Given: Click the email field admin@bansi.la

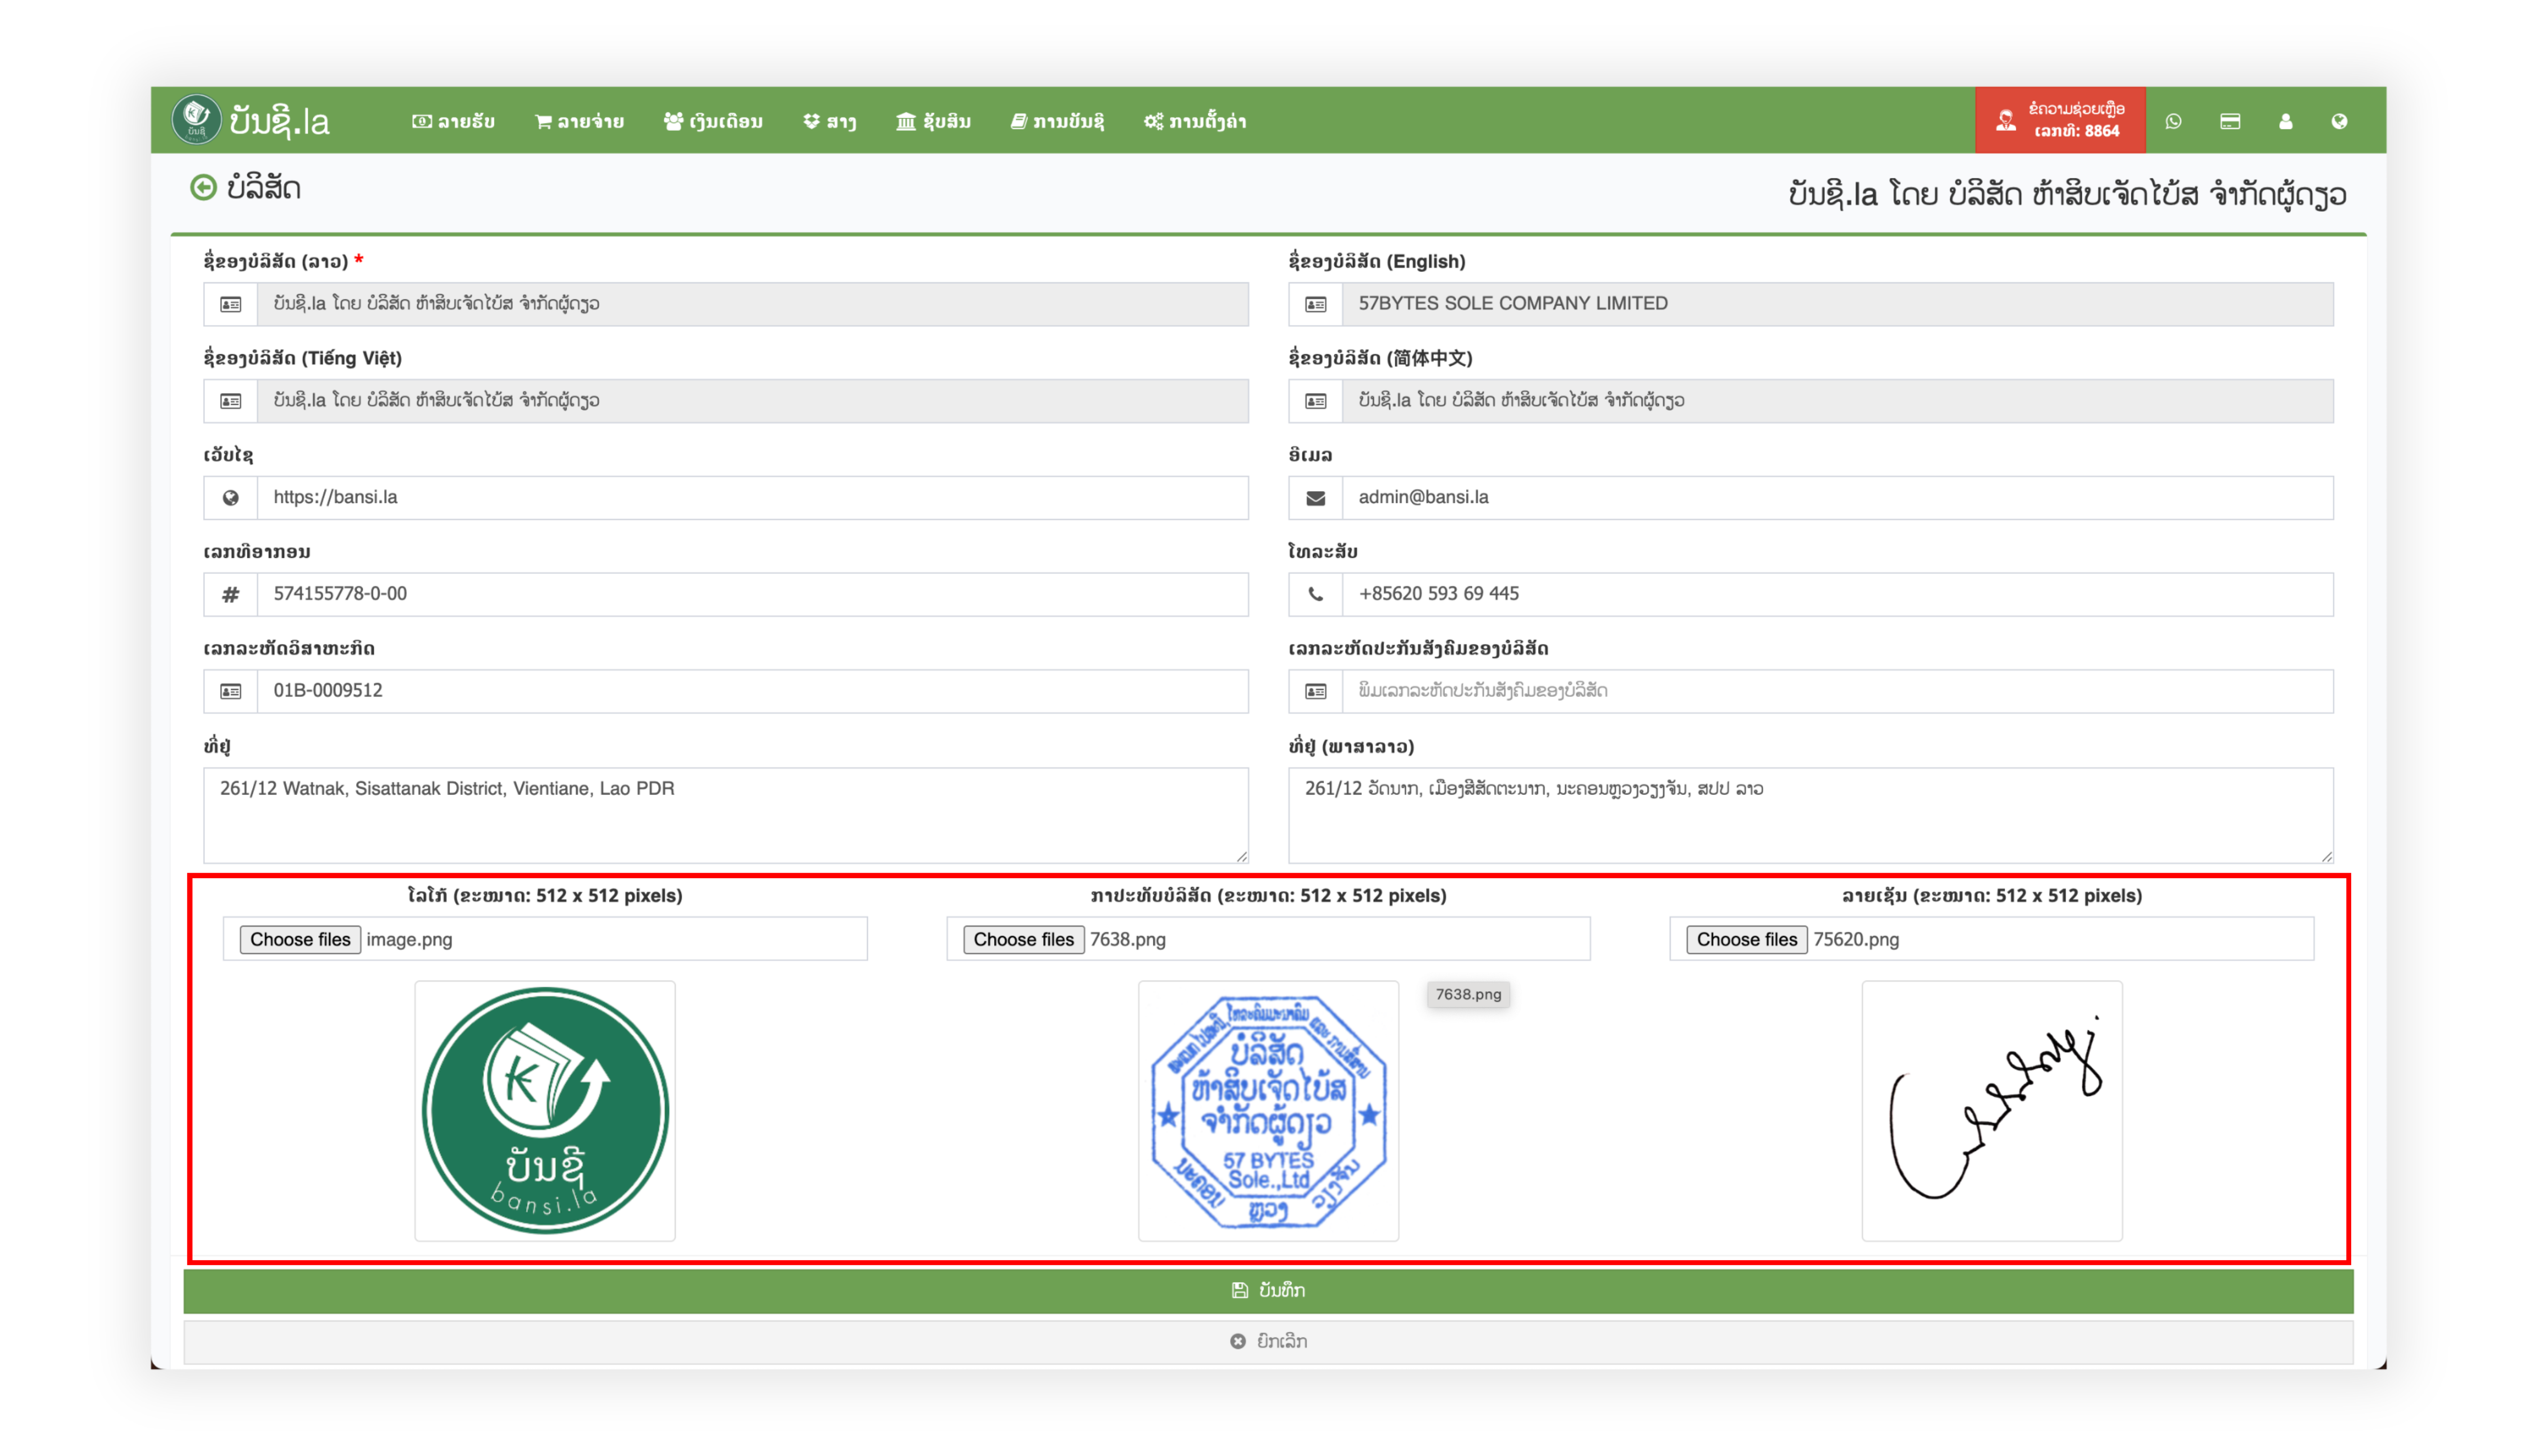Looking at the screenshot, I should tap(1838, 498).
